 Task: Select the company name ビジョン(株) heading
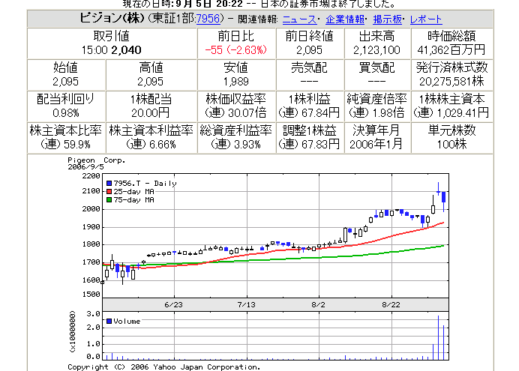(112, 18)
